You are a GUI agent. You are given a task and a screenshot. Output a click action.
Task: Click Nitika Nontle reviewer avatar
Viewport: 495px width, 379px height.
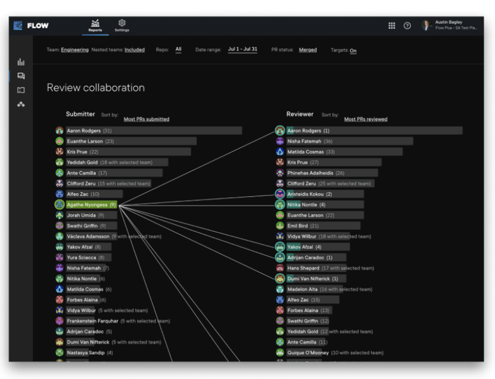(x=279, y=205)
